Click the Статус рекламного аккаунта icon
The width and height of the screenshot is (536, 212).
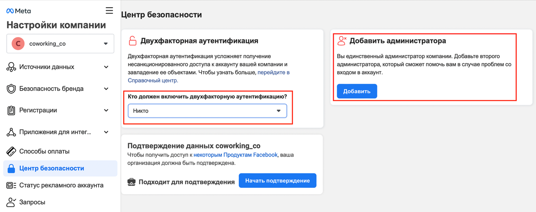point(11,185)
